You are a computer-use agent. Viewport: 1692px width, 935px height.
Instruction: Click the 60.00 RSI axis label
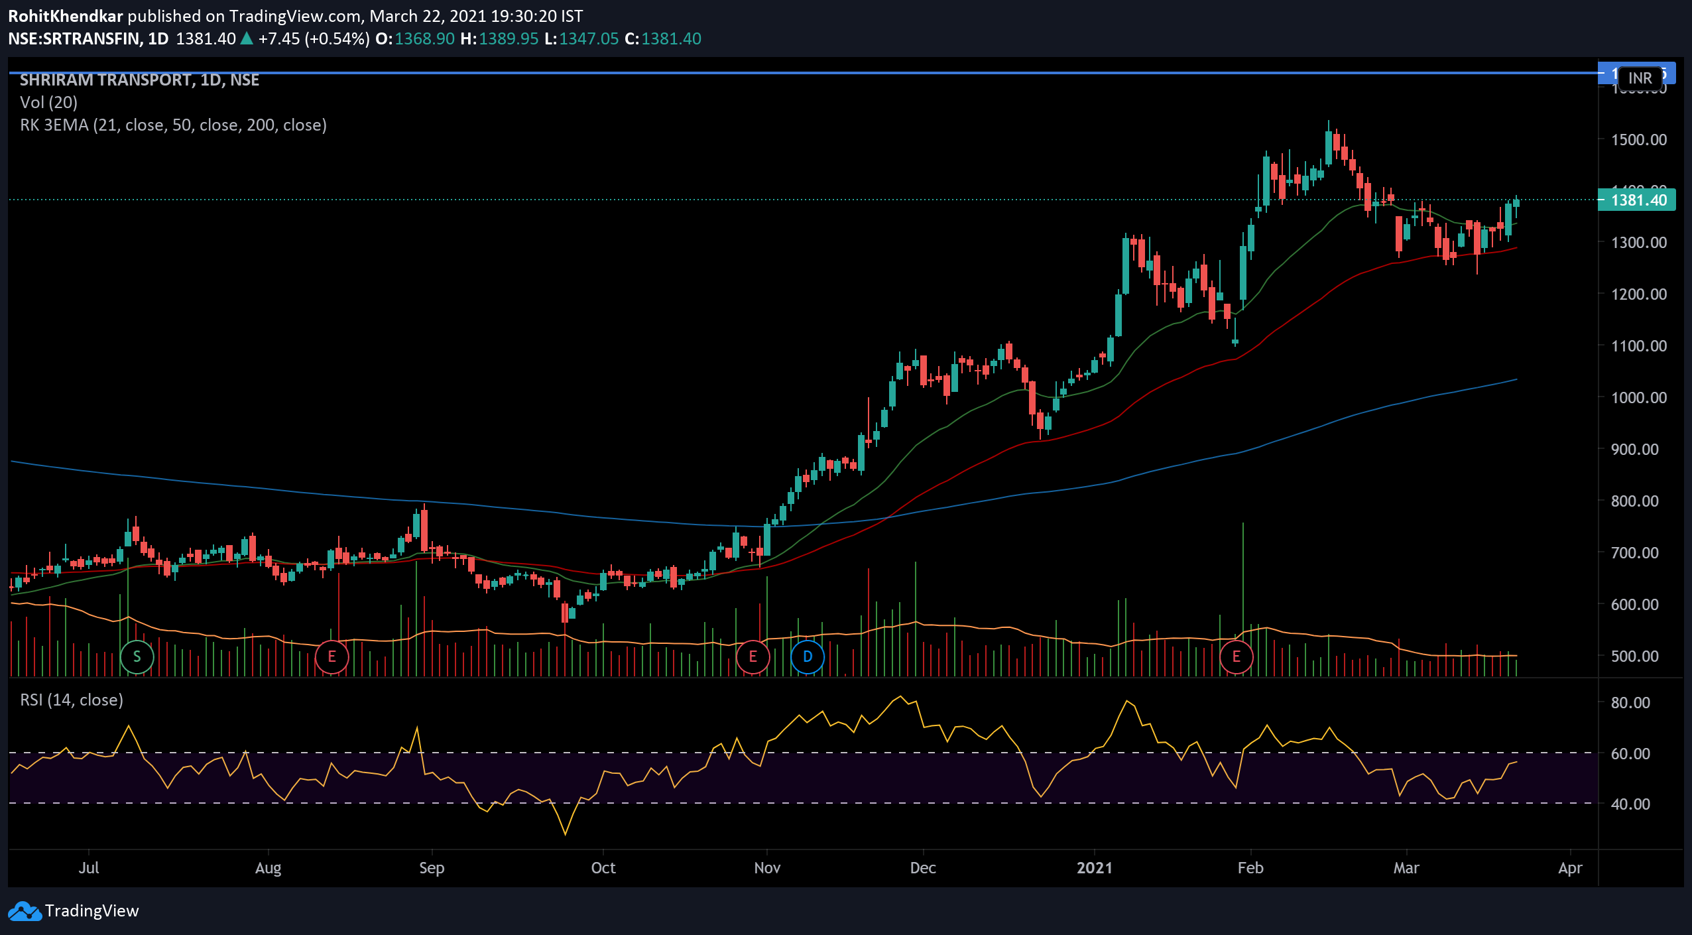tap(1630, 753)
